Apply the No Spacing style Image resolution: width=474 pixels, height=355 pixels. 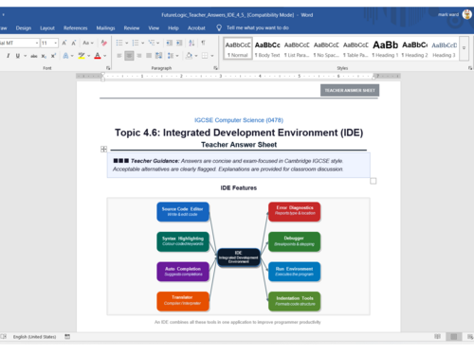click(326, 48)
